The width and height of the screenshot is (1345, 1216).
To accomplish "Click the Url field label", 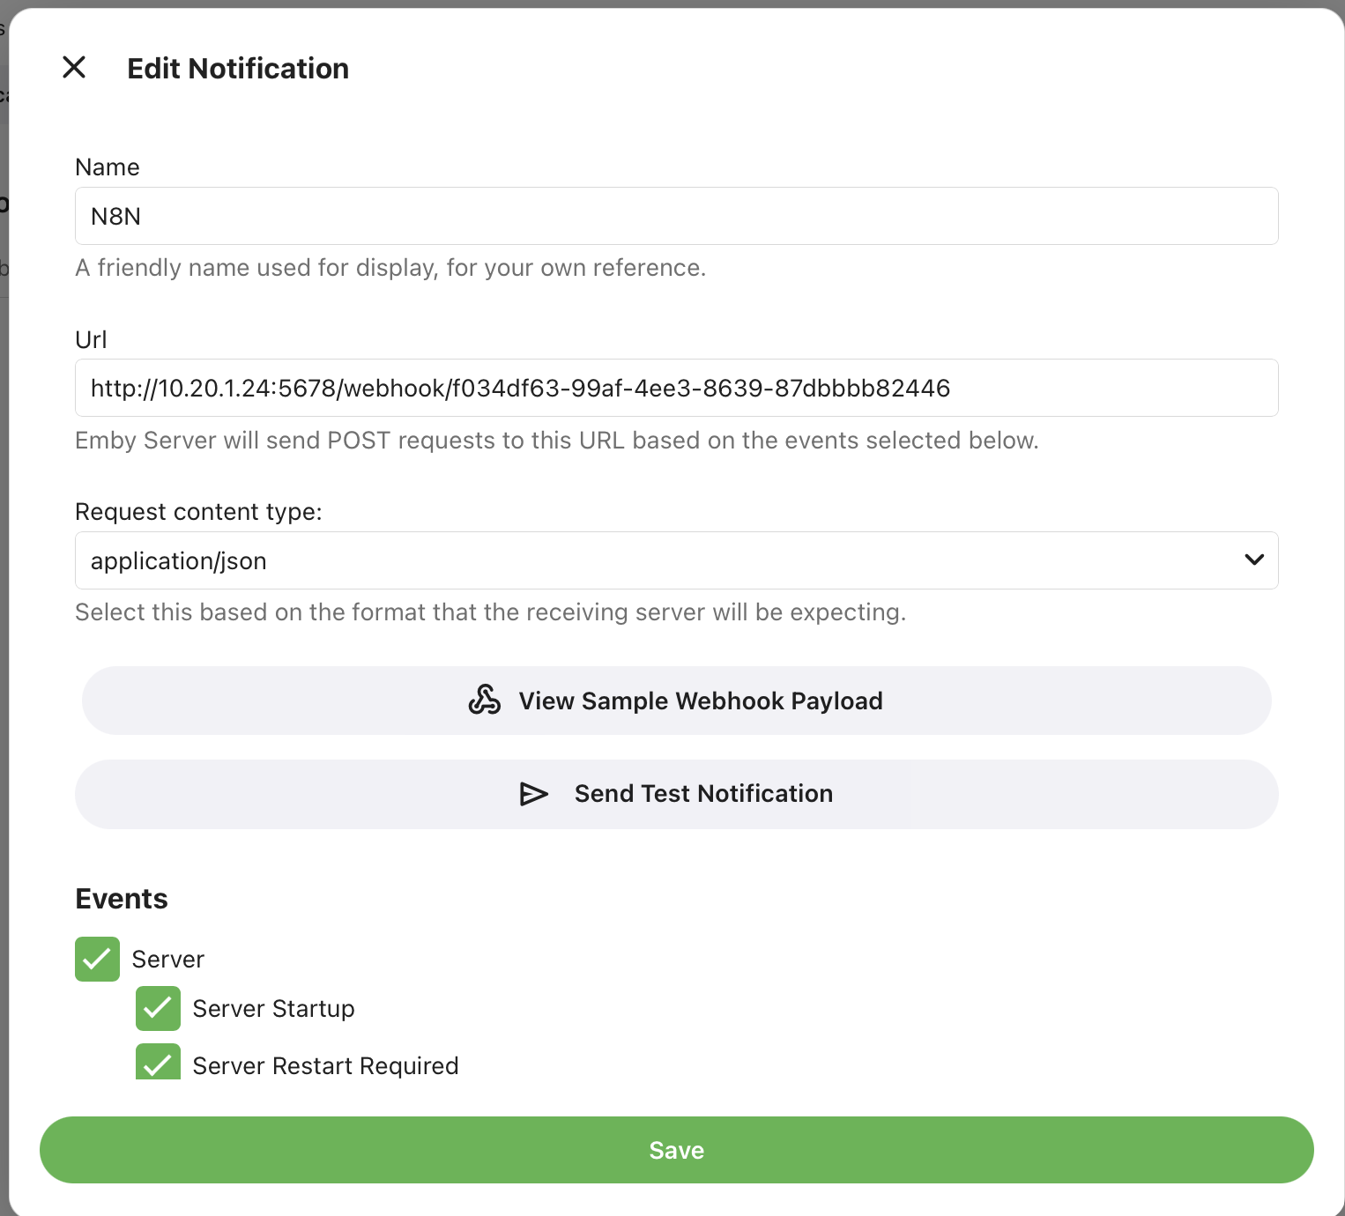I will pos(91,340).
